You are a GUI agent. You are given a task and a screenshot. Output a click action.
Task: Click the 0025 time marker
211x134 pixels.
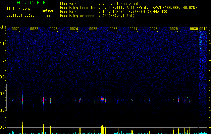(93, 29)
